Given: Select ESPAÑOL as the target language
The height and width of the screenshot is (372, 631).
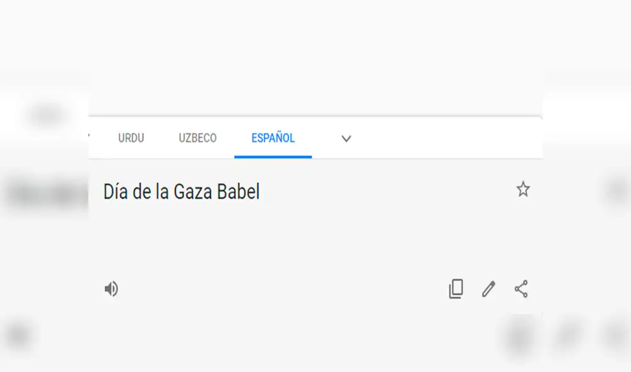Looking at the screenshot, I should pyautogui.click(x=273, y=138).
